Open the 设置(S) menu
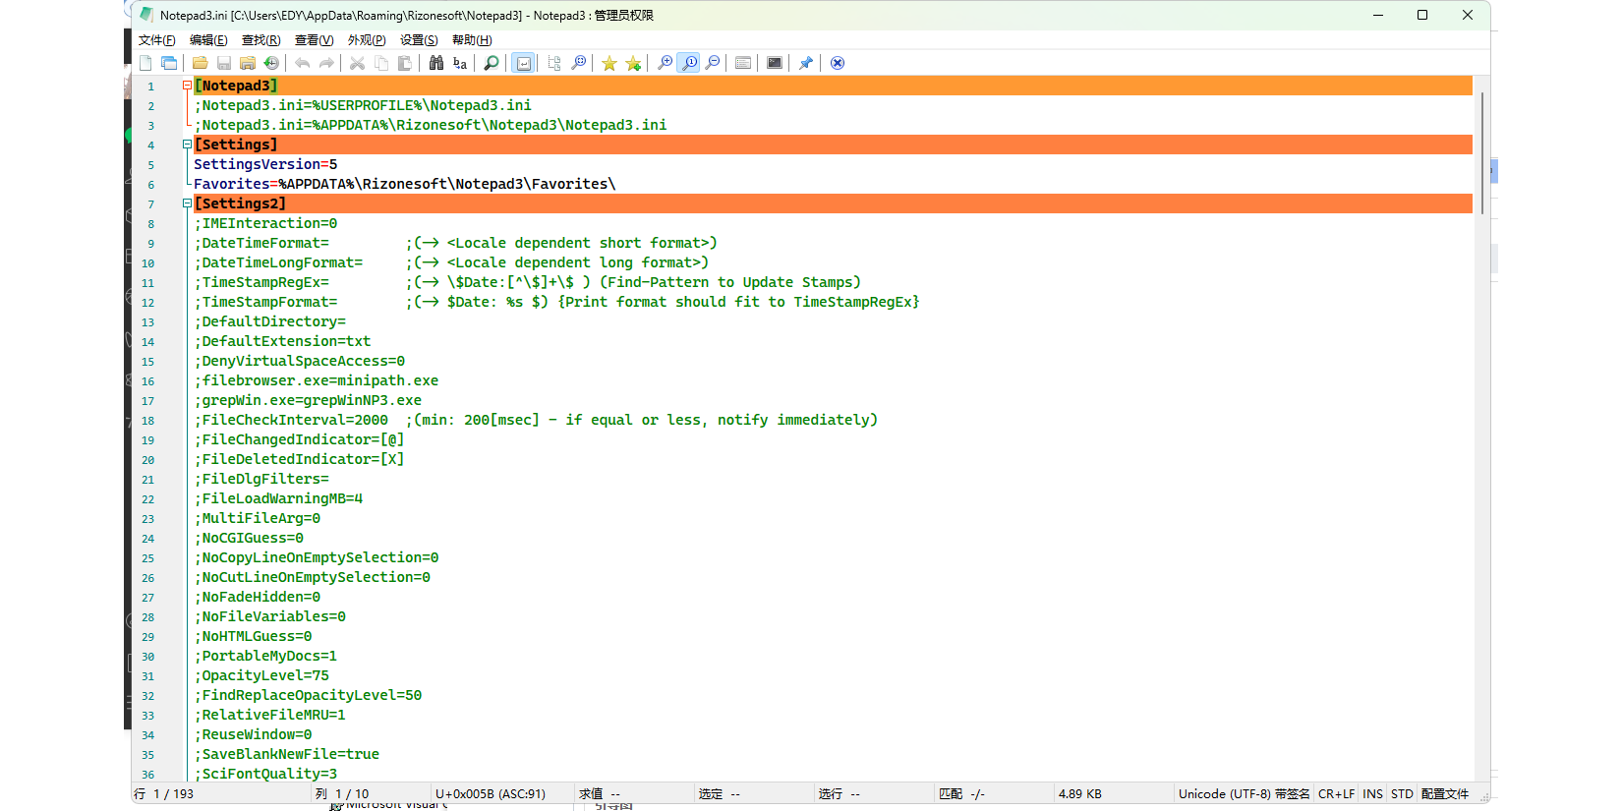The height and width of the screenshot is (811, 1622). coord(419,40)
